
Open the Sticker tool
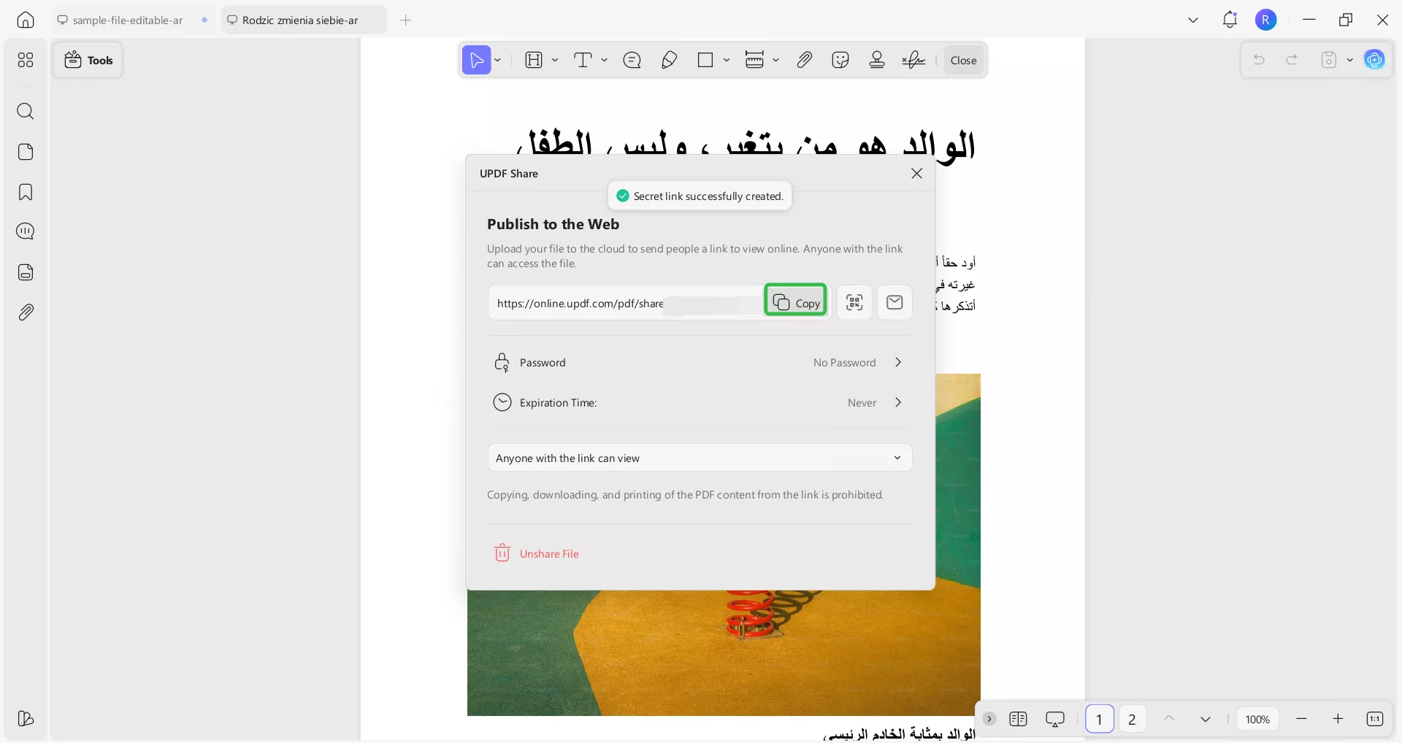[x=840, y=60]
